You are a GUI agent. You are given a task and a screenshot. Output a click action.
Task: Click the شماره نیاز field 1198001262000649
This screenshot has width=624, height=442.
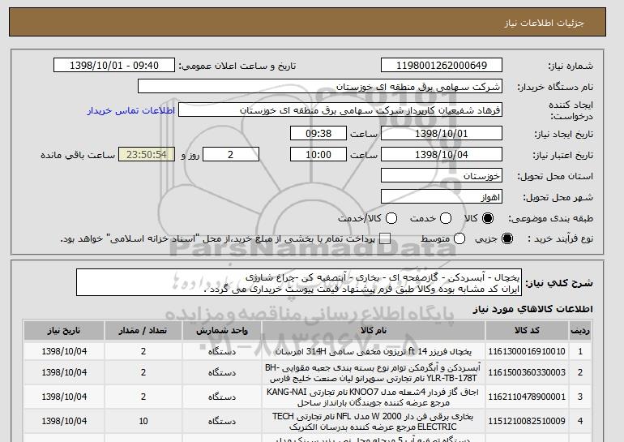coord(442,66)
